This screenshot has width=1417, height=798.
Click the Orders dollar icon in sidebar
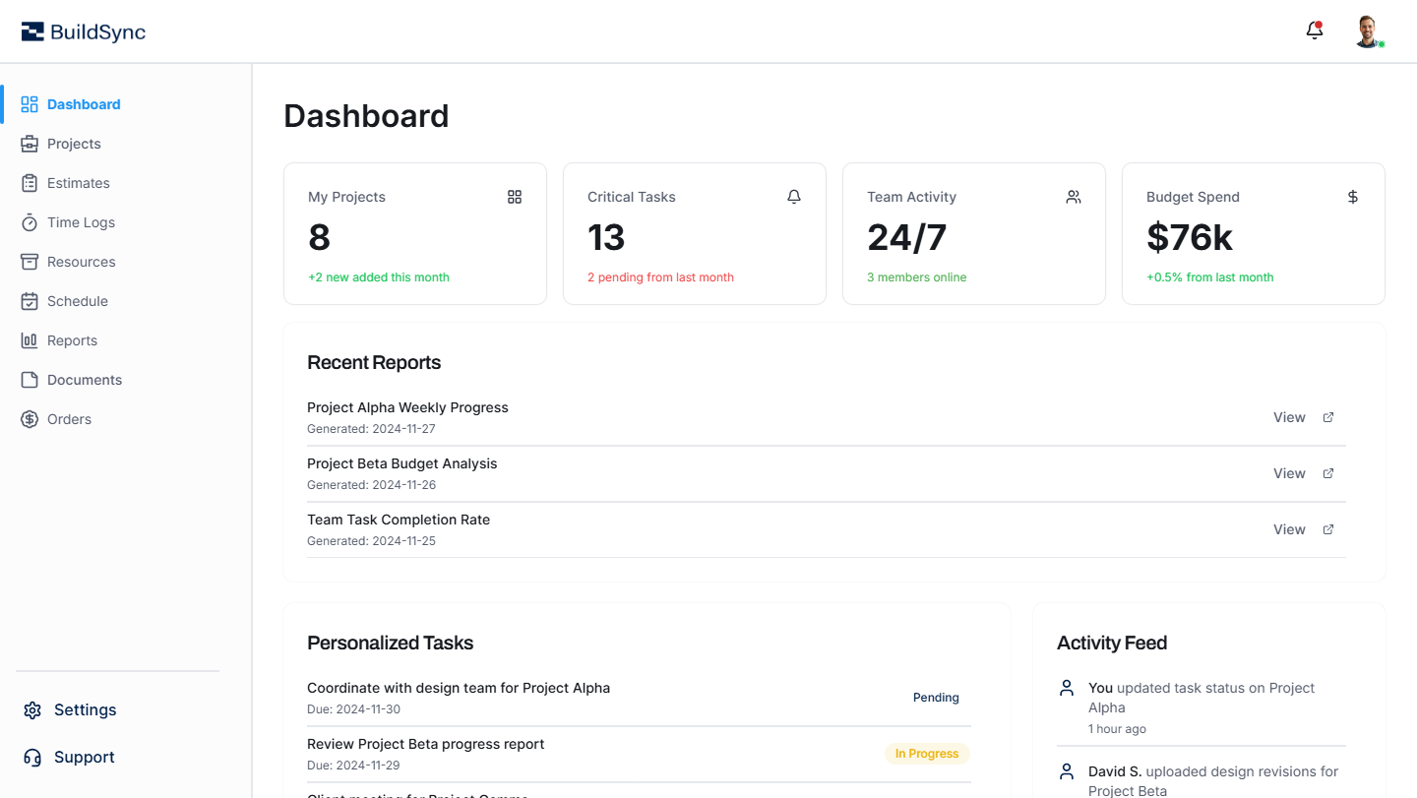tap(30, 418)
